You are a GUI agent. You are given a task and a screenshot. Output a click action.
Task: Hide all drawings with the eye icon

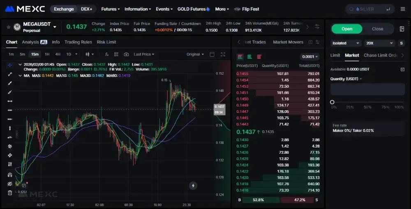[10, 184]
